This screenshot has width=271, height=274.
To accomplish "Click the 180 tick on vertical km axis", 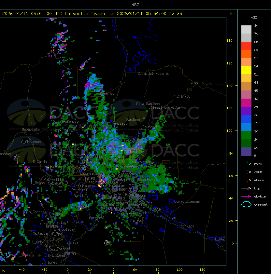I will click(x=229, y=41).
